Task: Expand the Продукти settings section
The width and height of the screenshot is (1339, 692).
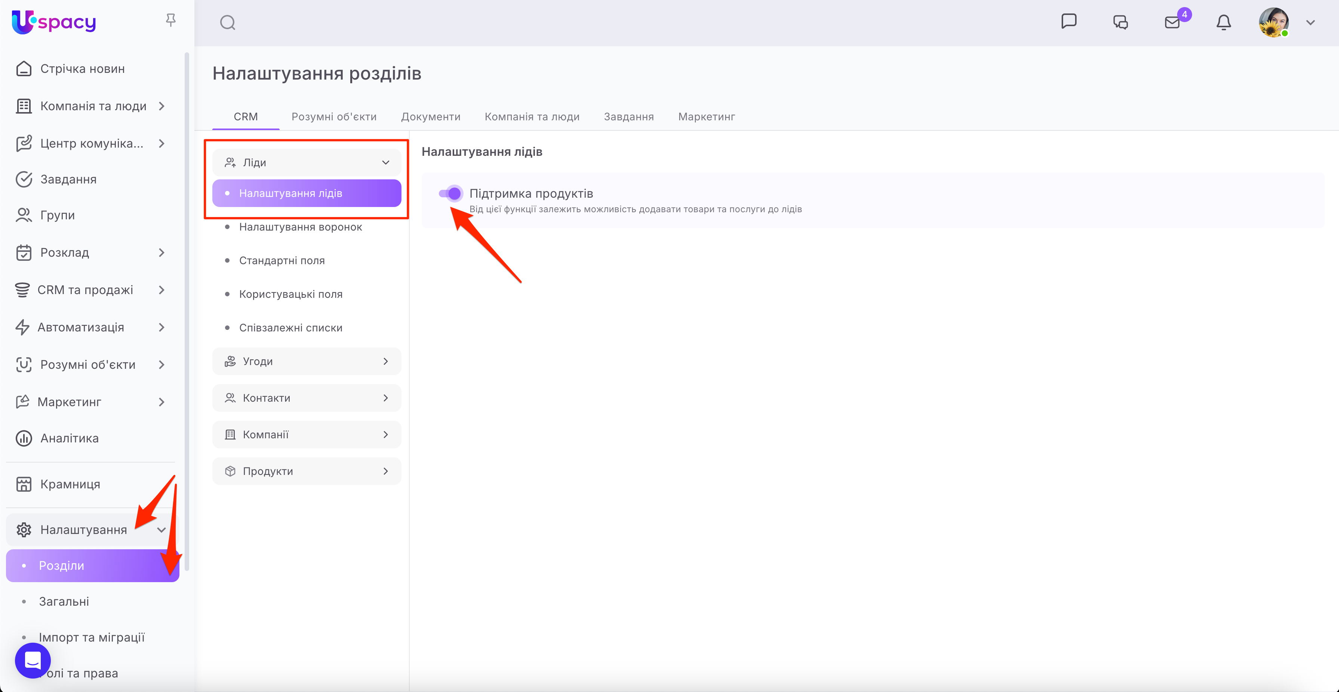Action: [x=307, y=471]
